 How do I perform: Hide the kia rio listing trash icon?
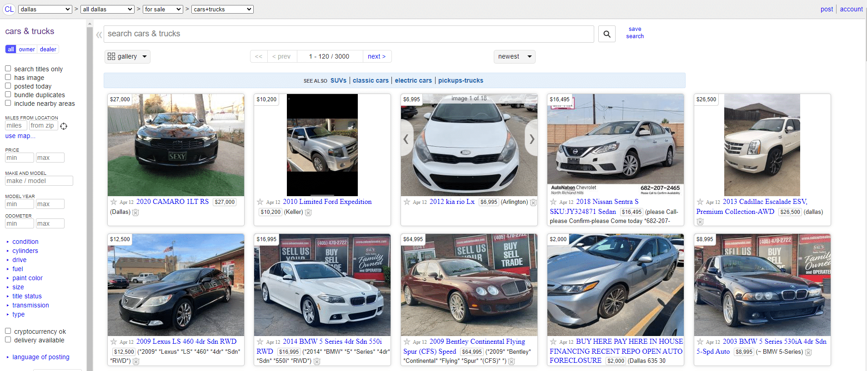coord(533,203)
